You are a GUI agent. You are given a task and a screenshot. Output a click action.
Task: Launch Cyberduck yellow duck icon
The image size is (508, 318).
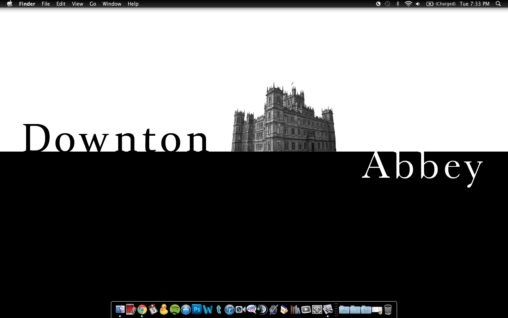(x=164, y=310)
